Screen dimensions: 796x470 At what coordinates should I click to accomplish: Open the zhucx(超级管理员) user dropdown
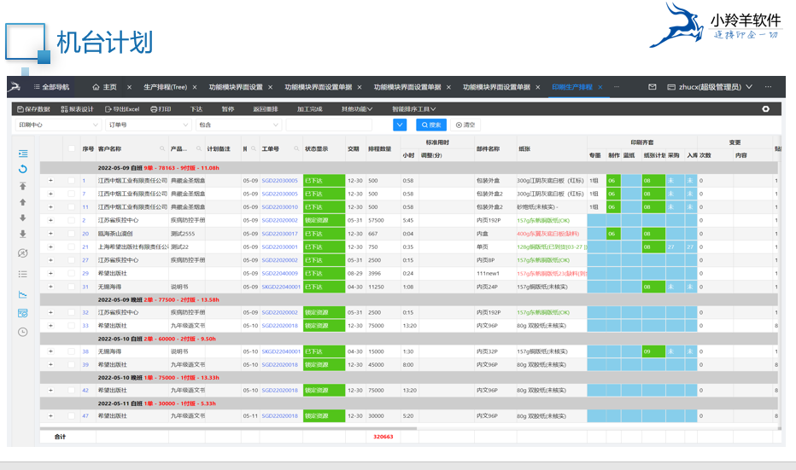coord(710,87)
